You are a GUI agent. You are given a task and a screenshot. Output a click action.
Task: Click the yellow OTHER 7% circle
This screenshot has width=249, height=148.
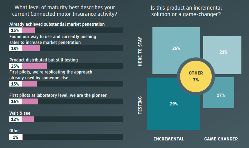196,76
